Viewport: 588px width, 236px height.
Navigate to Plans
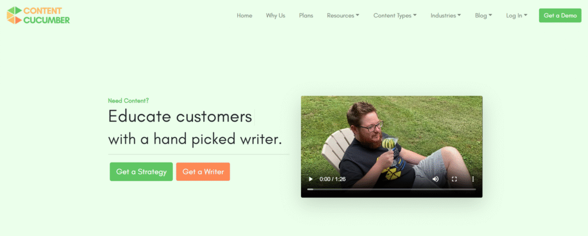pyautogui.click(x=306, y=16)
